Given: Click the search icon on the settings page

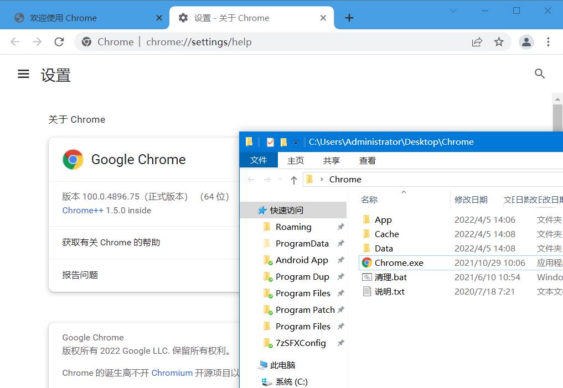Looking at the screenshot, I should (x=540, y=74).
